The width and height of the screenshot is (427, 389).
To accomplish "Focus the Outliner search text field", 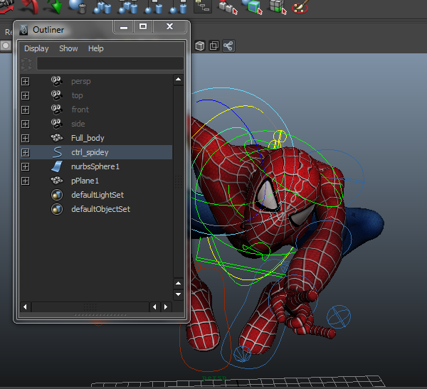I will [110, 63].
